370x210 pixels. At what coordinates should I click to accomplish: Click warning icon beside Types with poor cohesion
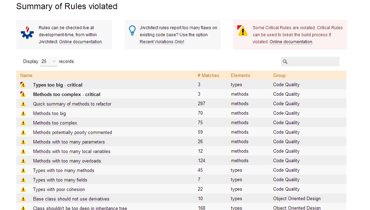pos(23,189)
